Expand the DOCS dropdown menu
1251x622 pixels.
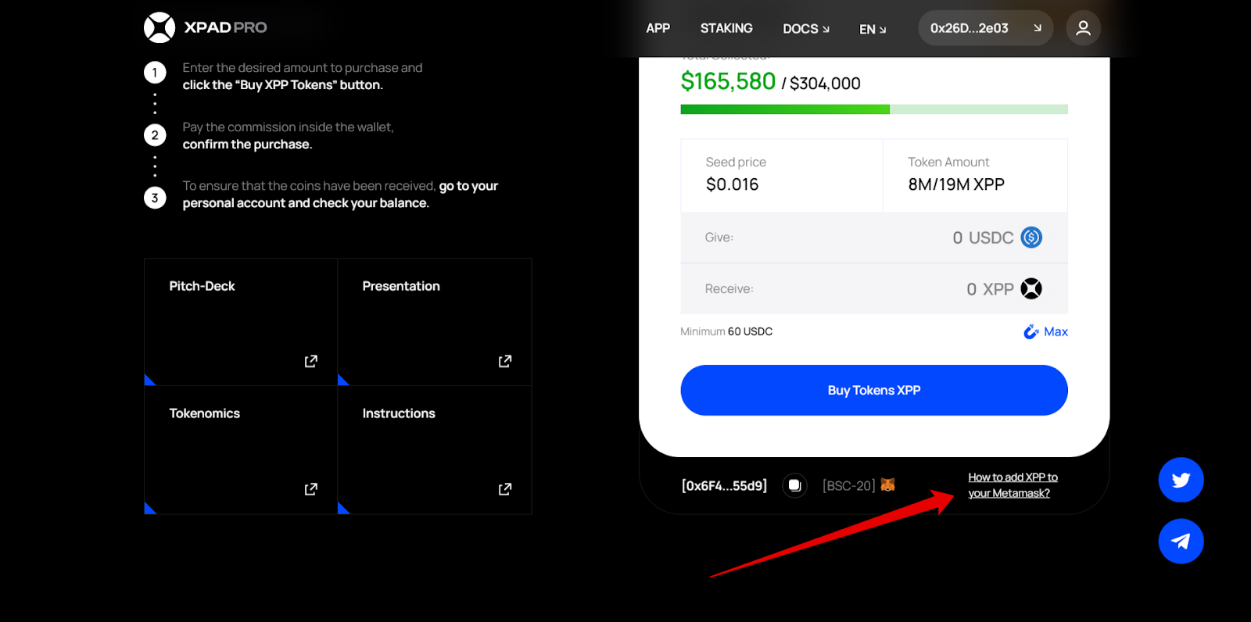pos(806,29)
